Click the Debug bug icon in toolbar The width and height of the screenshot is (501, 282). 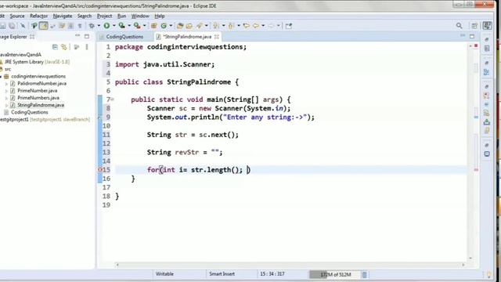coord(92,26)
